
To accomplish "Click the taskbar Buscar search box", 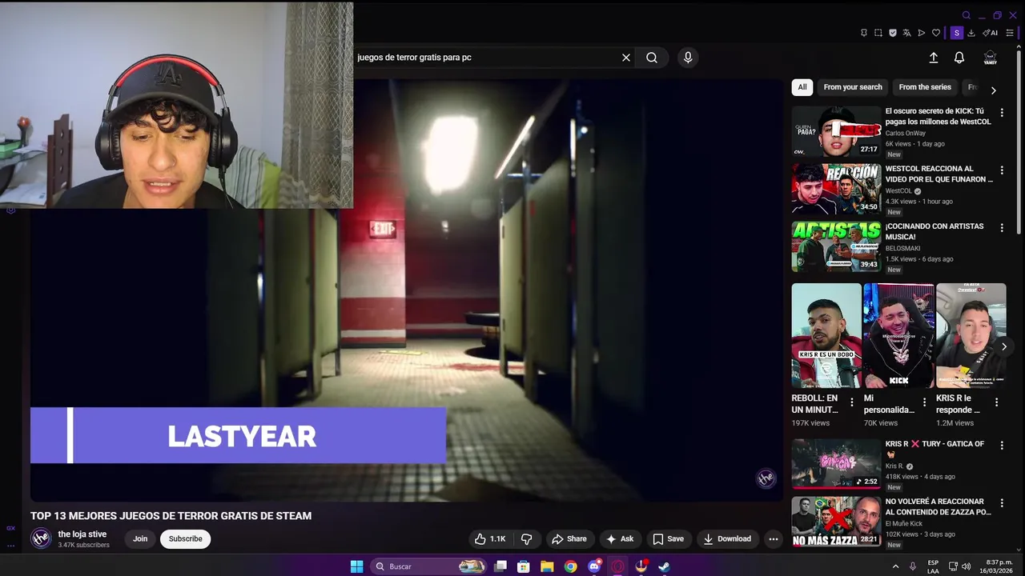I will point(428,566).
